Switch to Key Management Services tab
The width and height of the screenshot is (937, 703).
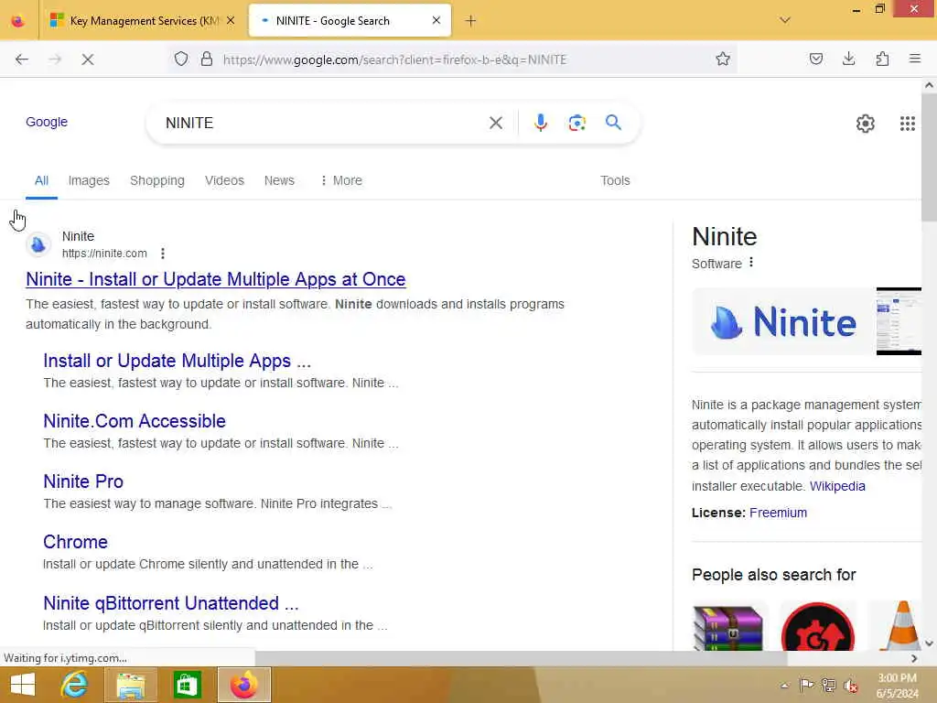click(x=144, y=20)
